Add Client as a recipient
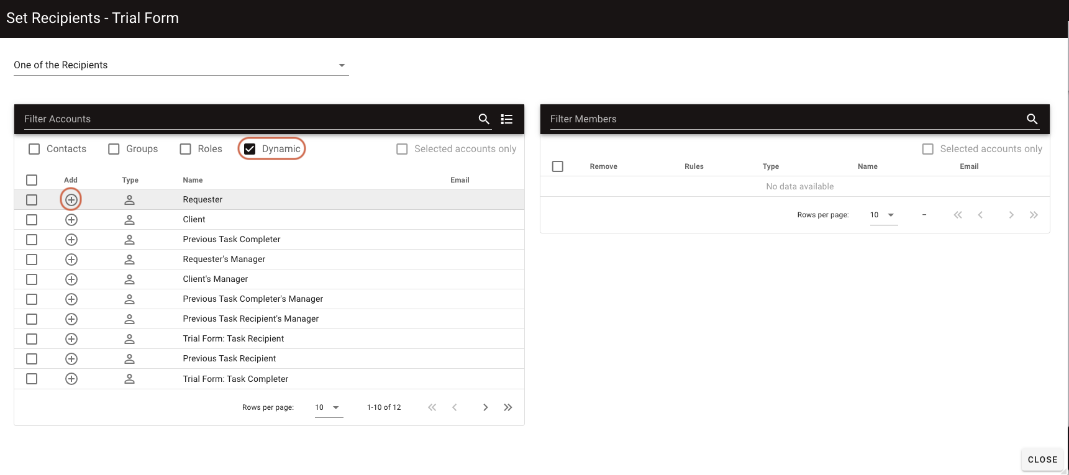Viewport: 1069px width, 475px height. [71, 220]
